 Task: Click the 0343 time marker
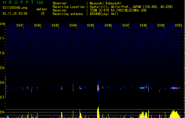[55, 25]
